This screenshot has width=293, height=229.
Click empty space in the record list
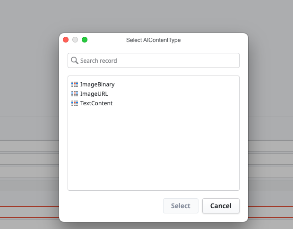click(x=154, y=151)
